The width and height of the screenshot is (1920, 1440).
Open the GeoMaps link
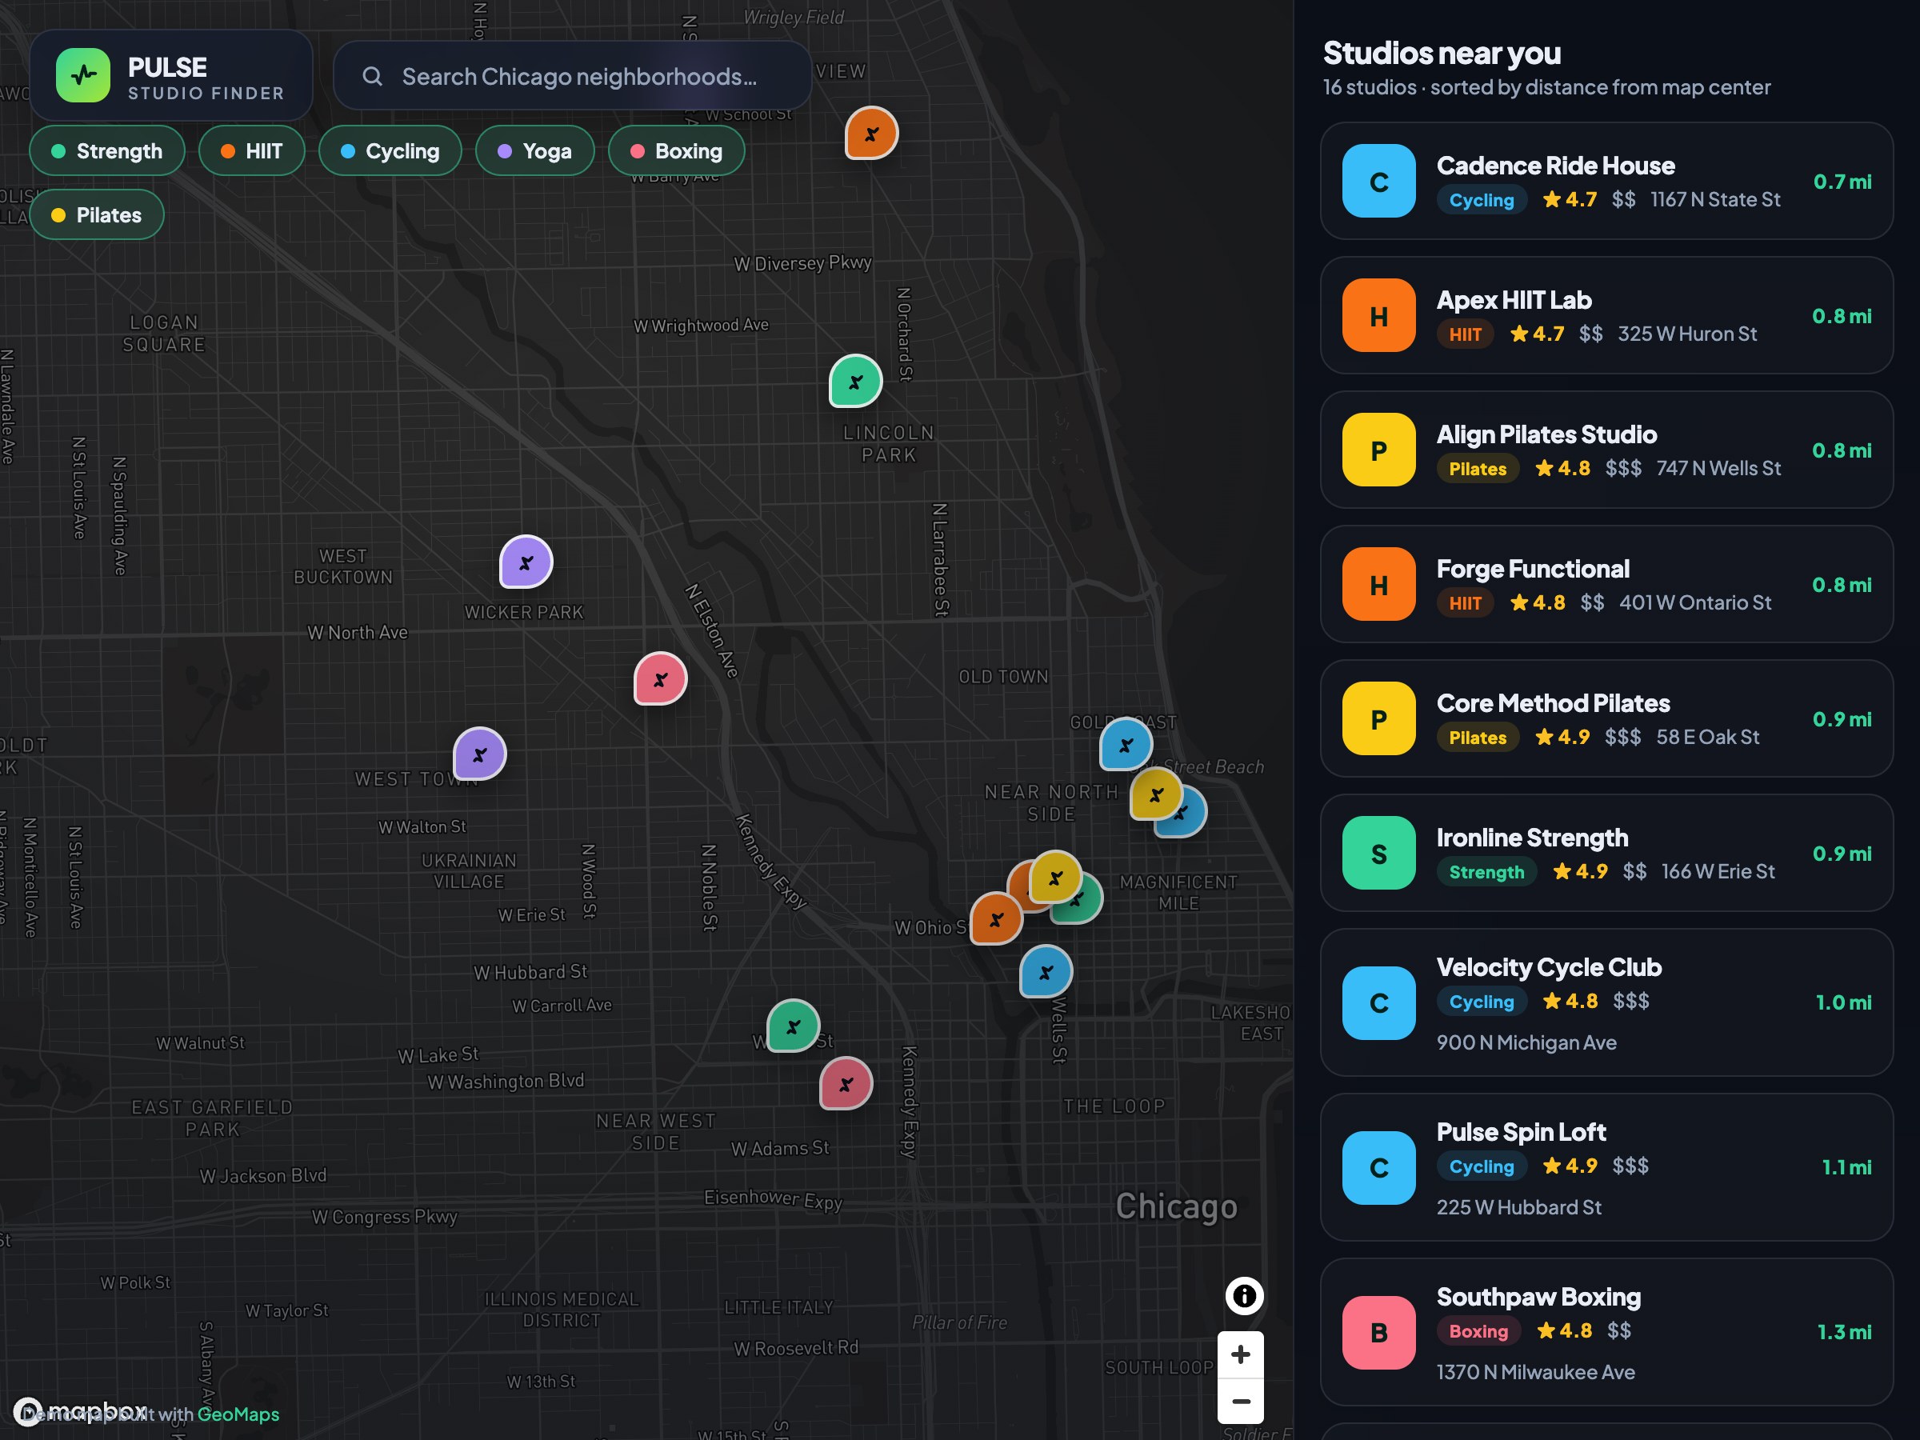238,1414
